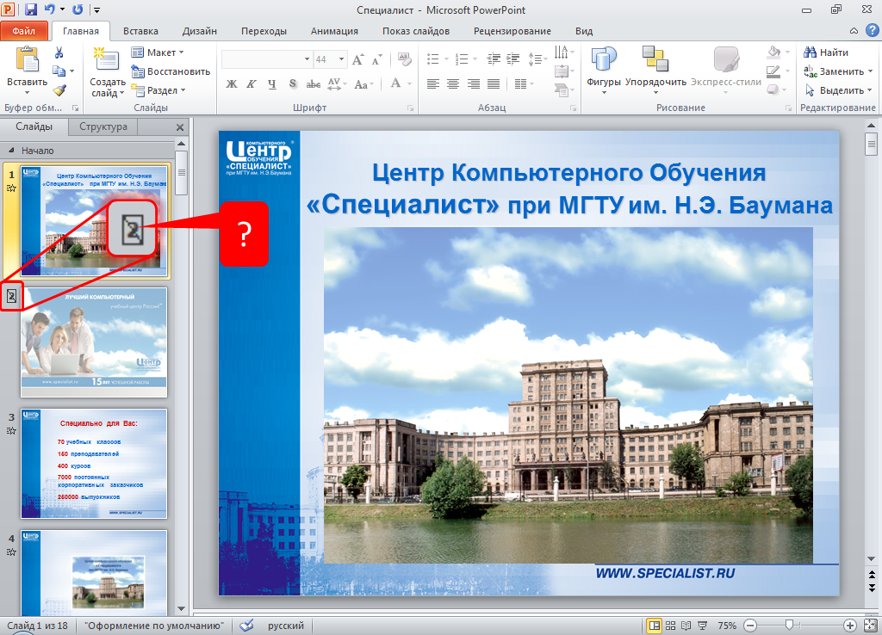Toggle Normal view button in status bar
This screenshot has width=882, height=635.
click(655, 626)
